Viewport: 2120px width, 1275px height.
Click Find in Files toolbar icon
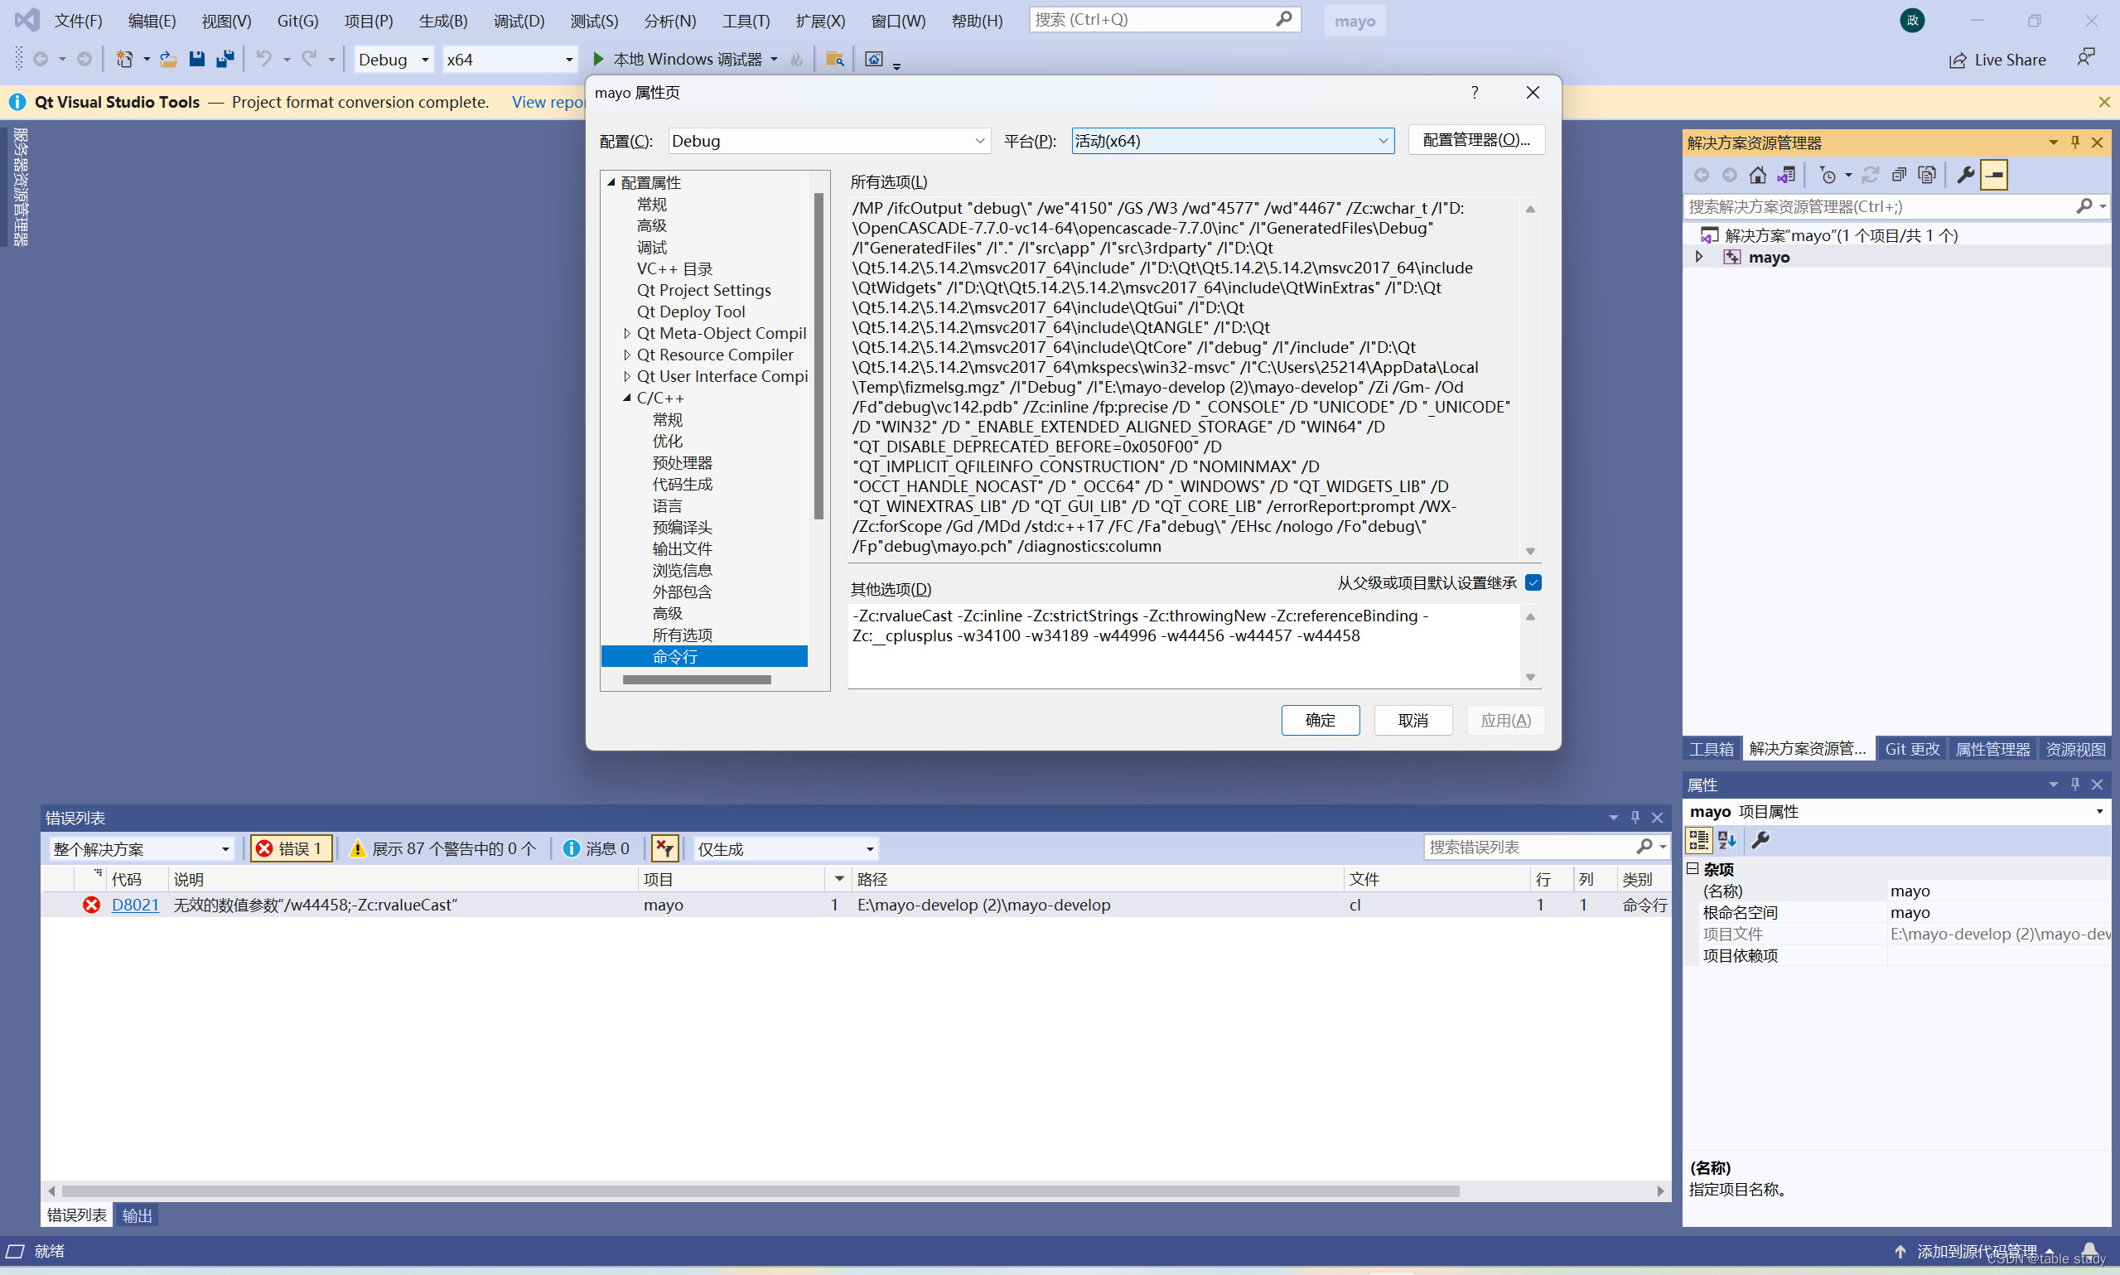click(x=834, y=60)
